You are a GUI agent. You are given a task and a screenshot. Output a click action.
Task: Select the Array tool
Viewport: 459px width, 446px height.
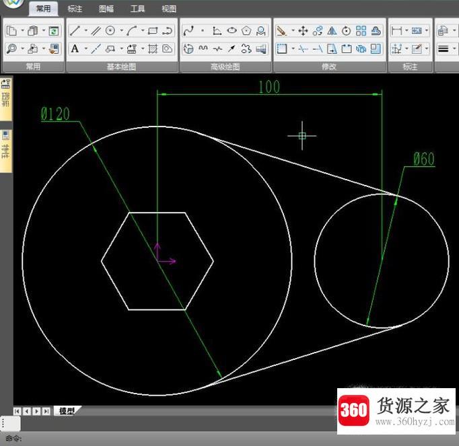click(361, 30)
